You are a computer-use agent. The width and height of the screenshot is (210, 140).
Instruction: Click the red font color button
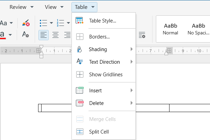(x=3, y=35)
